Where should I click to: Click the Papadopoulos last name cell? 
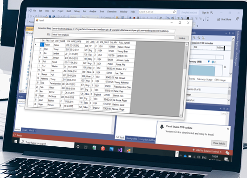[x=55, y=83]
